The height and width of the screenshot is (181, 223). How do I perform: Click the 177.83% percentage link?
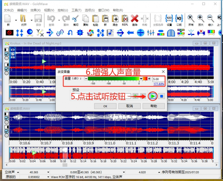click(159, 84)
